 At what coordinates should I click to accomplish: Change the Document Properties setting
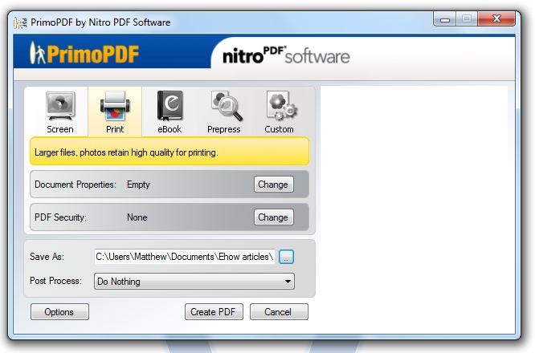pyautogui.click(x=274, y=185)
